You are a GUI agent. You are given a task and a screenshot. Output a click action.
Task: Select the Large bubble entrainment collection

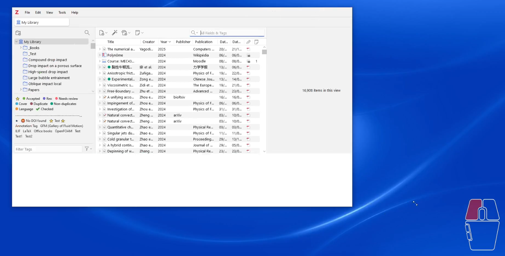tap(49, 78)
